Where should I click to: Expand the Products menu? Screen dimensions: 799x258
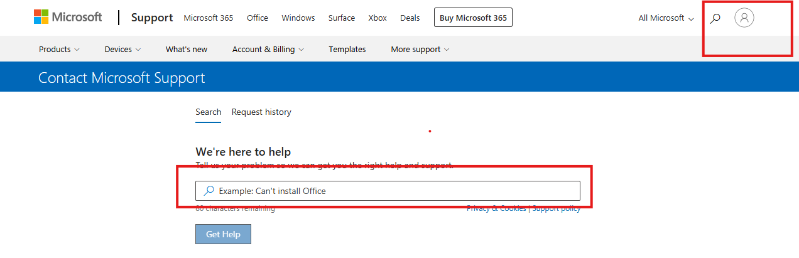(59, 49)
